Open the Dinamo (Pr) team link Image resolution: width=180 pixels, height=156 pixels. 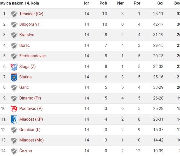[x=30, y=98]
